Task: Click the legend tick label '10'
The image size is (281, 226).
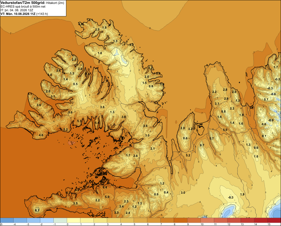Action: tap(202, 224)
